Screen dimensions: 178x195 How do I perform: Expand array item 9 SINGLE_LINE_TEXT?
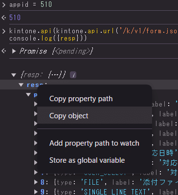(x=36, y=192)
